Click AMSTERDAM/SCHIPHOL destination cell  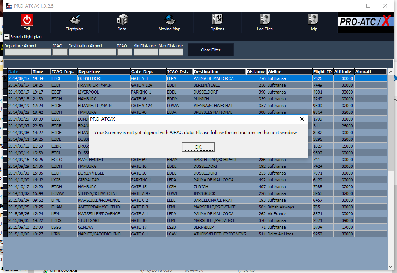coord(220,160)
